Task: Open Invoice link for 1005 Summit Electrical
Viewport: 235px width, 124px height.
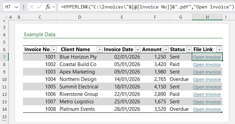Action: pyautogui.click(x=207, y=87)
